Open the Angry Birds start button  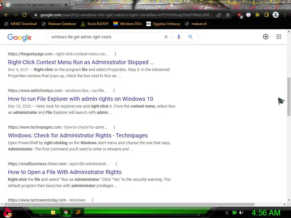coord(8,212)
